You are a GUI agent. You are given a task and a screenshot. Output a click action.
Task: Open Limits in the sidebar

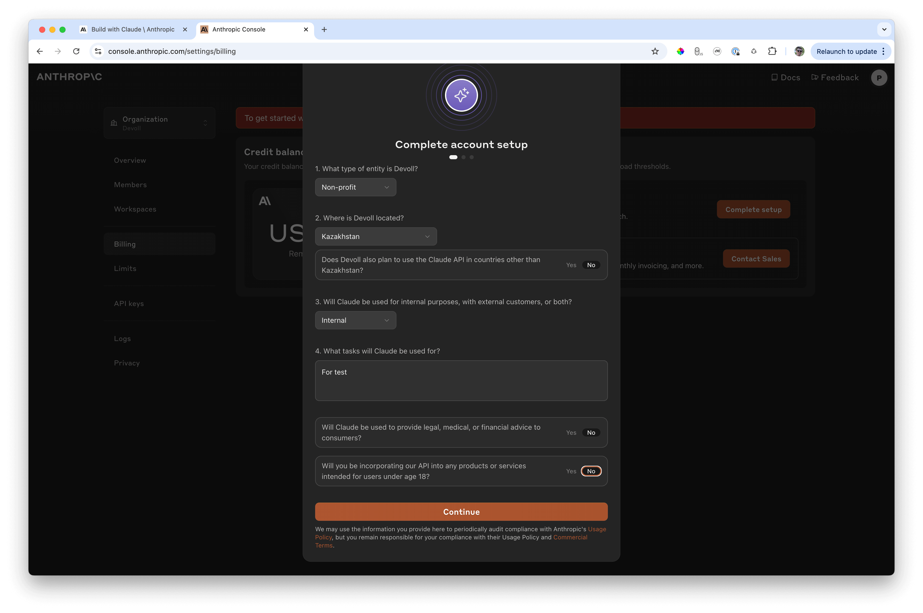click(125, 269)
